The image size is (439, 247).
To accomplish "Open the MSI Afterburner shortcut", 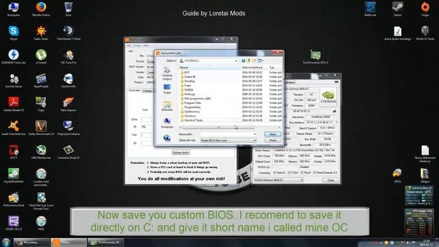I will click(x=41, y=152).
